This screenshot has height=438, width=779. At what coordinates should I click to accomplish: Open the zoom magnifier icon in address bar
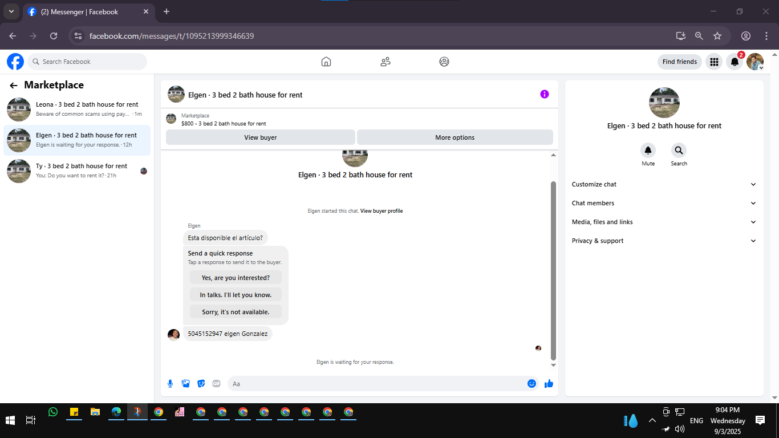click(699, 36)
